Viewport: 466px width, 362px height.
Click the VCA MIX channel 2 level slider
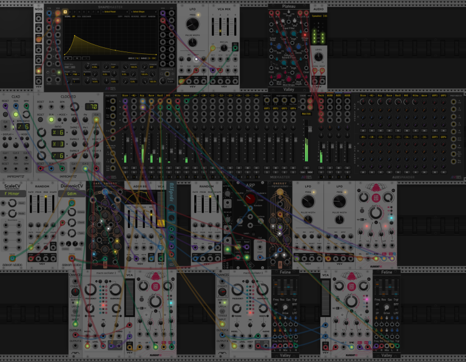tap(220, 27)
